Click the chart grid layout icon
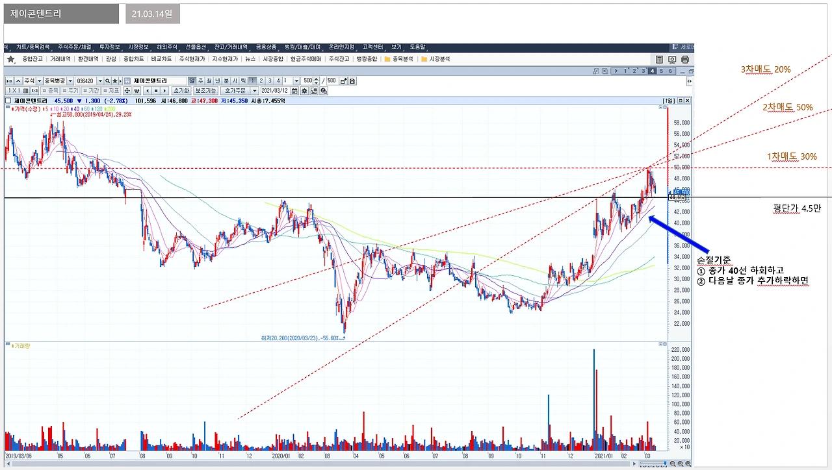832x470 pixels. pos(25,91)
